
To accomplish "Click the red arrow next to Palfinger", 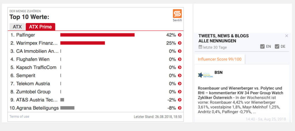I will (180, 35).
